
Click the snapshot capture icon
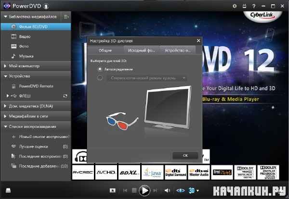(x=112, y=190)
